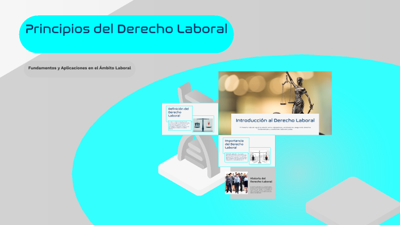Select the 'Historia del Derecho Laboral' heading
Screen dimensions: 400x225
click(261, 180)
